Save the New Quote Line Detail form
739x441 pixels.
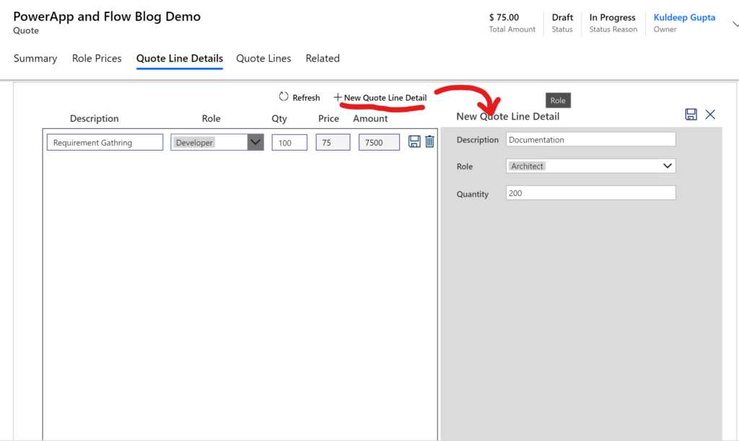pos(691,115)
